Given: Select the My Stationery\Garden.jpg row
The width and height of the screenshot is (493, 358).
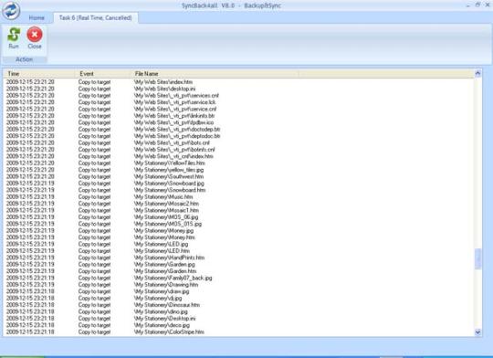Looking at the screenshot, I should click(238, 265).
